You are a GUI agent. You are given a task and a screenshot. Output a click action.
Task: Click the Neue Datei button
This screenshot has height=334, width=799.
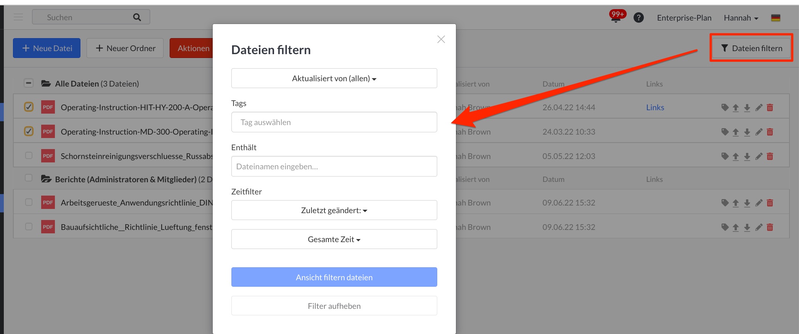tap(47, 48)
